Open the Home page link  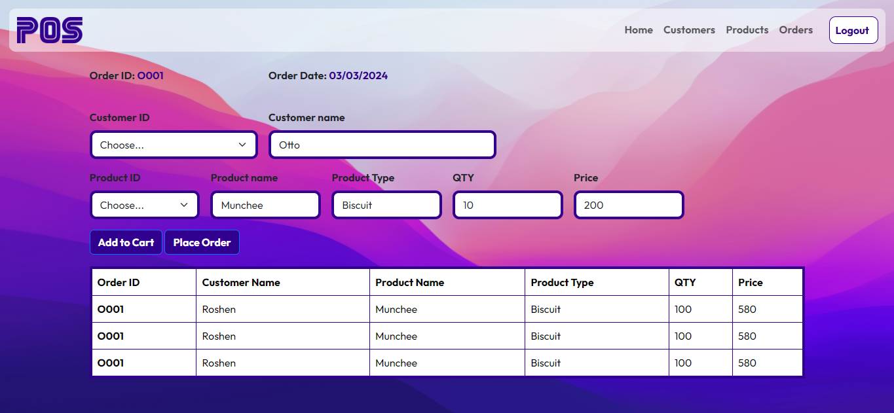coord(638,30)
